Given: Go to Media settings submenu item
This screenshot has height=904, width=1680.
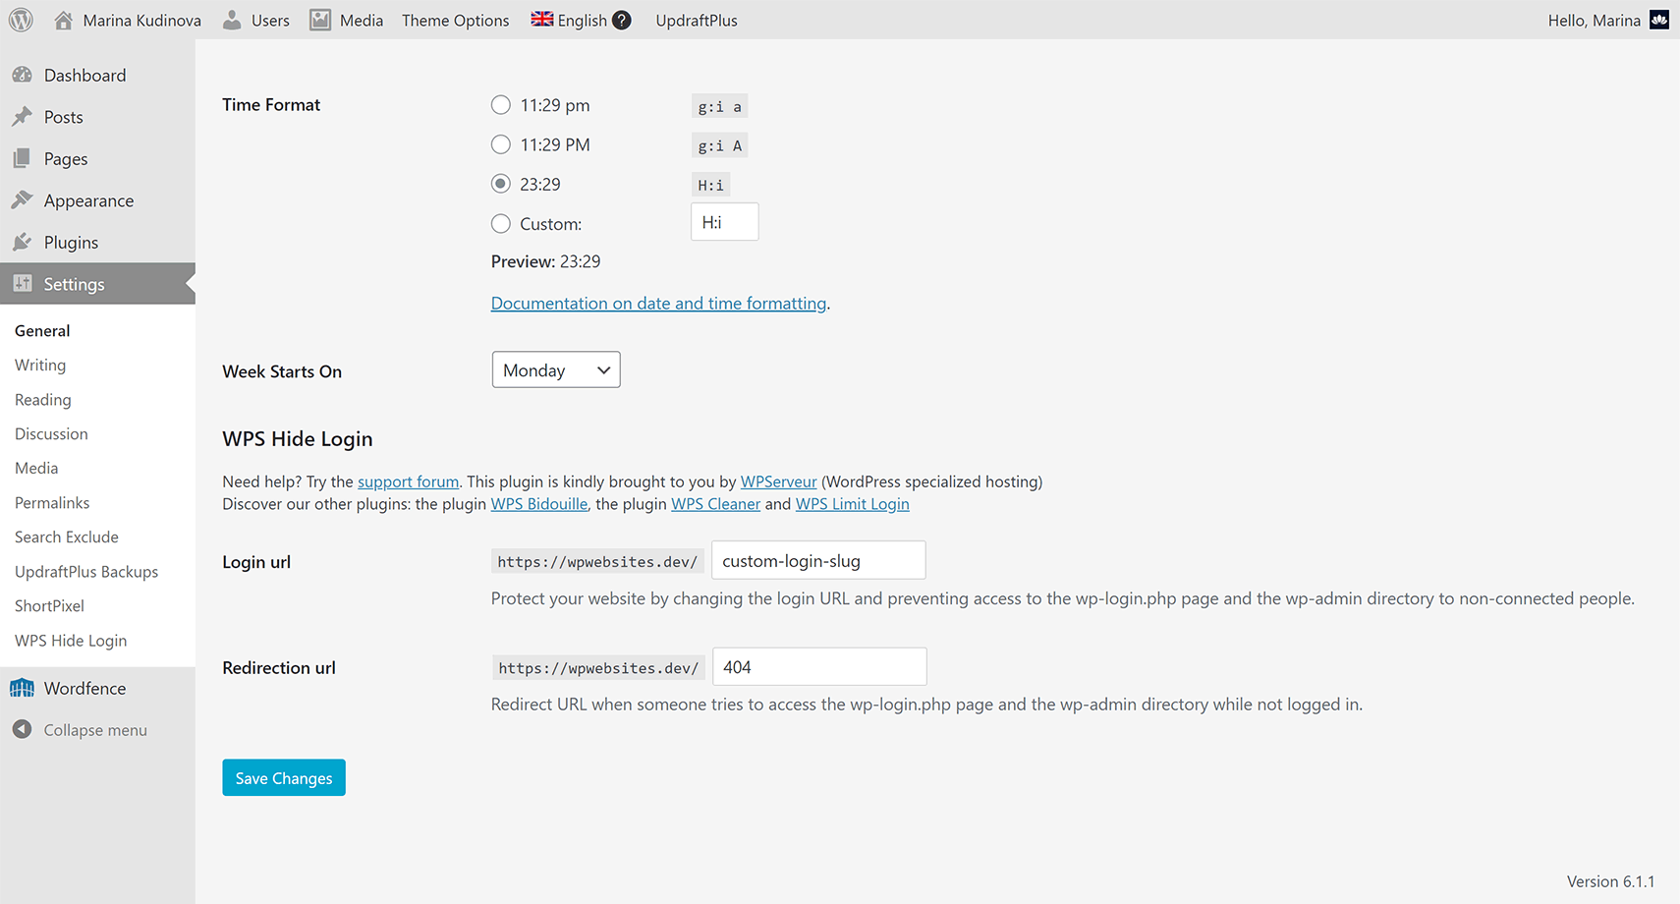Looking at the screenshot, I should (x=36, y=468).
